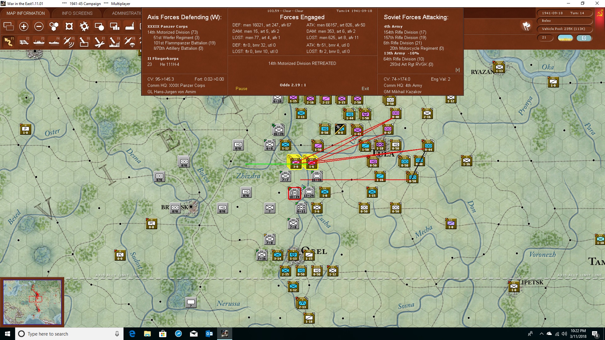Screen dimensions: 605x340
Task: Click 6th Rifle Division (21) entry
Action: (403, 43)
